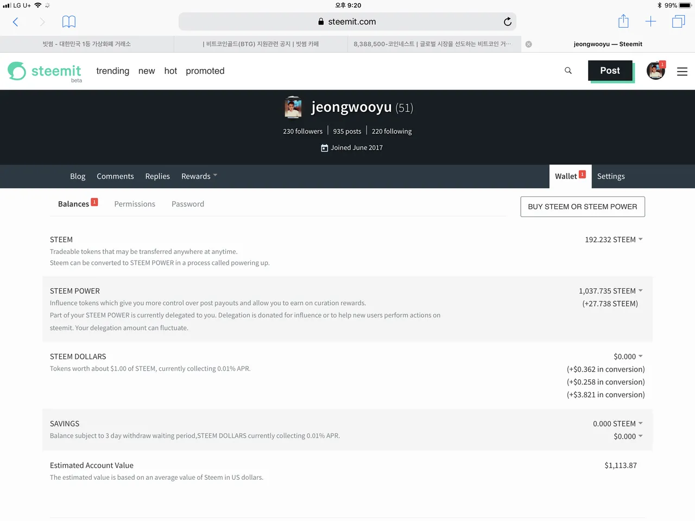The image size is (695, 521).
Task: Open the Settings tab
Action: coord(611,176)
